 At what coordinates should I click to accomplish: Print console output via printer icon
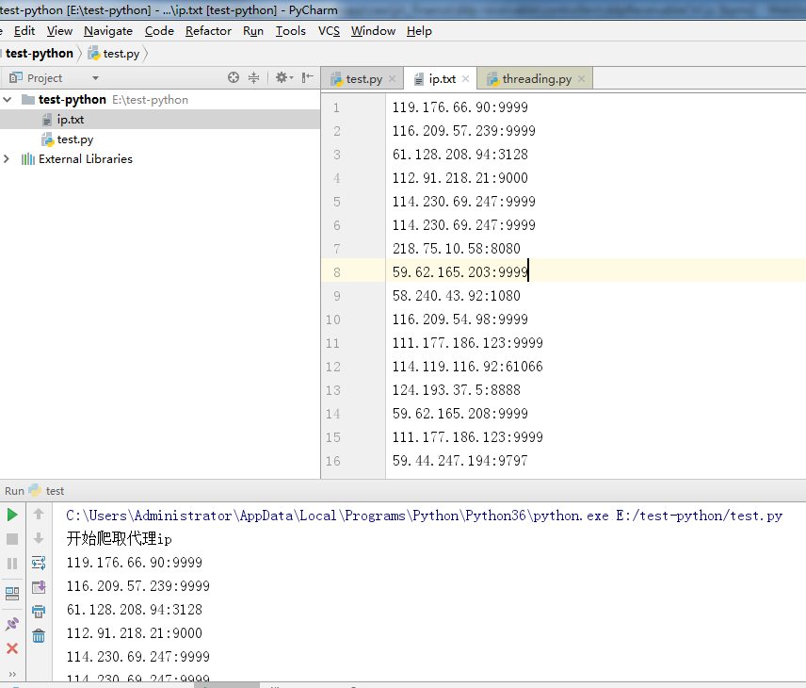(x=38, y=611)
